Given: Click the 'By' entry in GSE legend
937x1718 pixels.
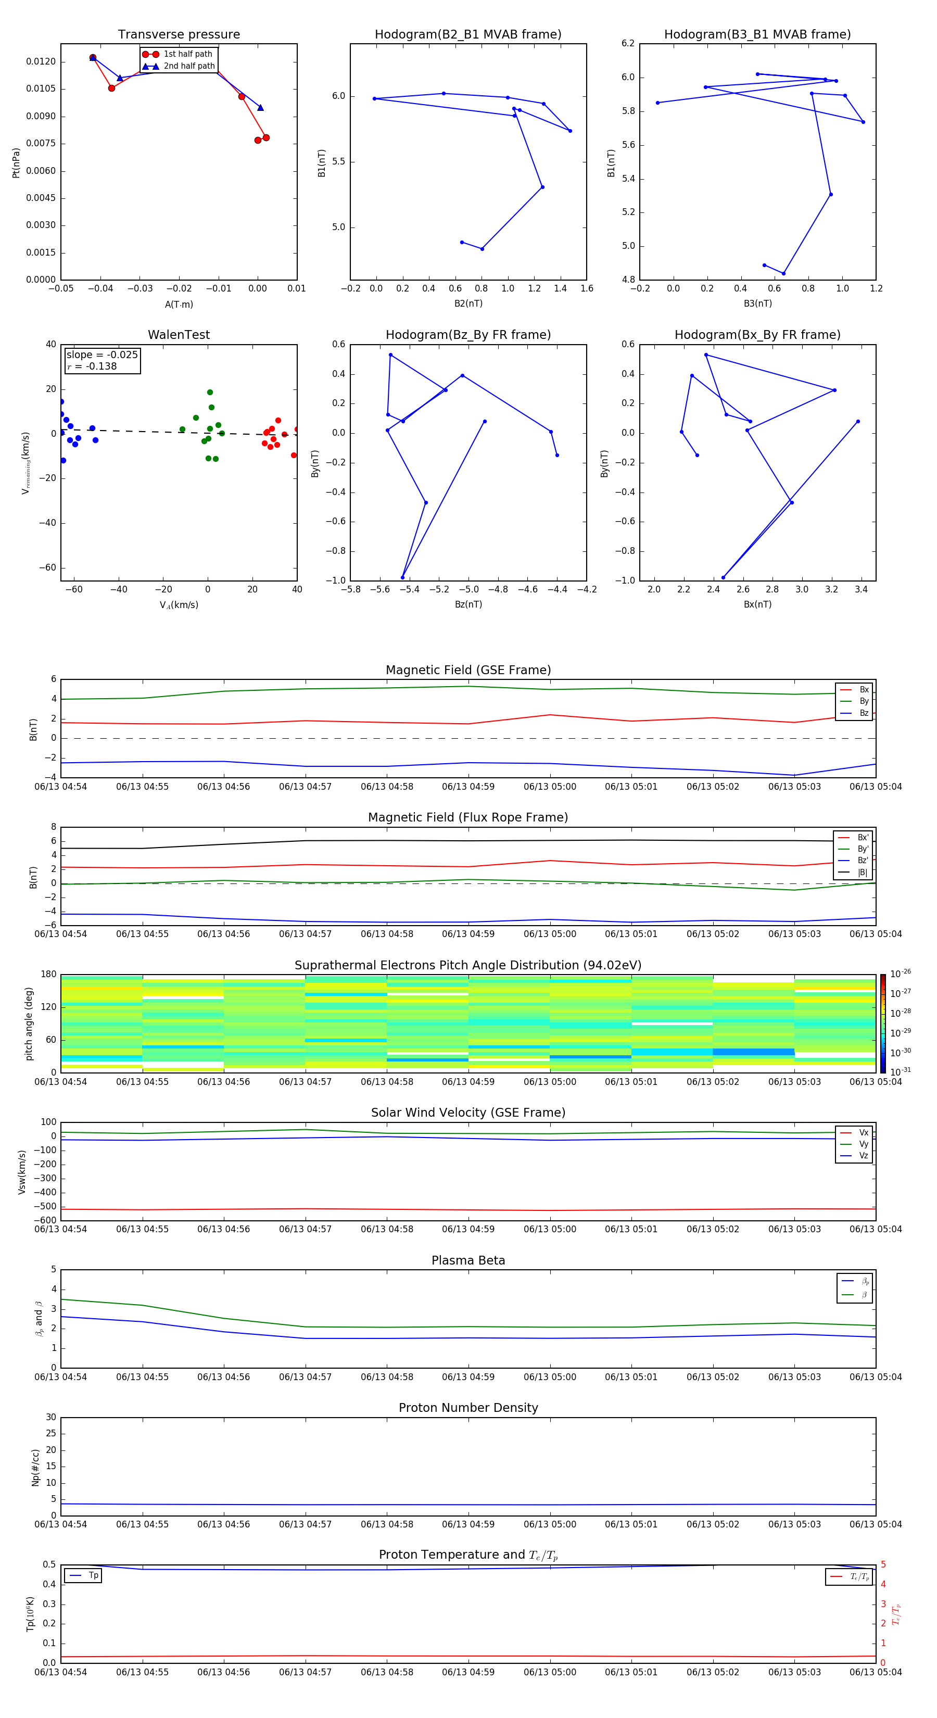Looking at the screenshot, I should click(854, 701).
